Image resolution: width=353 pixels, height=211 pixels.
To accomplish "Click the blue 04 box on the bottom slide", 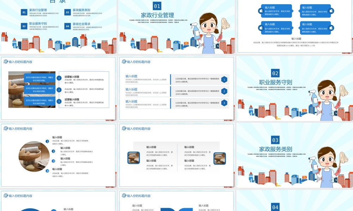I will tap(275, 207).
